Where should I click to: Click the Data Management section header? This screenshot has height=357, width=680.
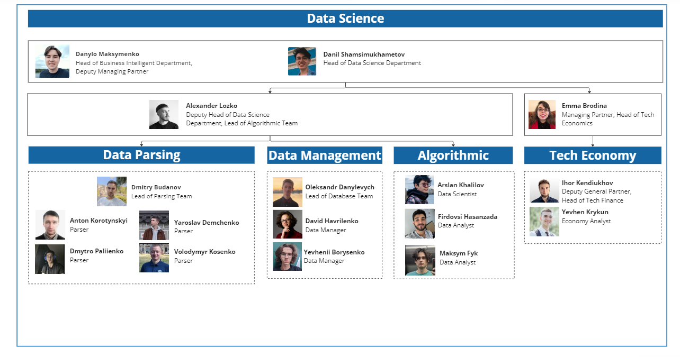tap(325, 155)
